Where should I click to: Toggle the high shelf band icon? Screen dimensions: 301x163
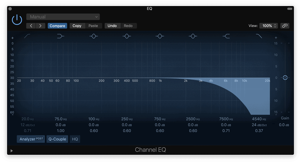pos(226,36)
